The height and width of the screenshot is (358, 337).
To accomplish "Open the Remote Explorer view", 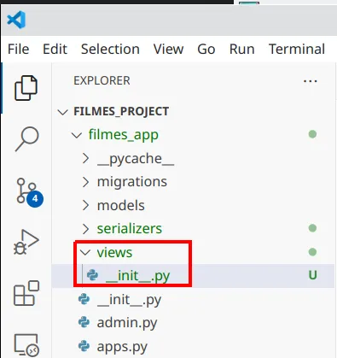I will click(x=26, y=345).
